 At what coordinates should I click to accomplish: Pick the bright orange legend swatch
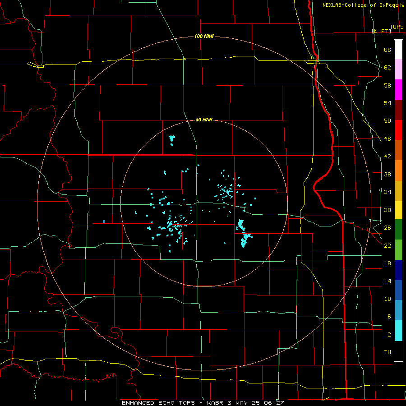tap(398, 171)
